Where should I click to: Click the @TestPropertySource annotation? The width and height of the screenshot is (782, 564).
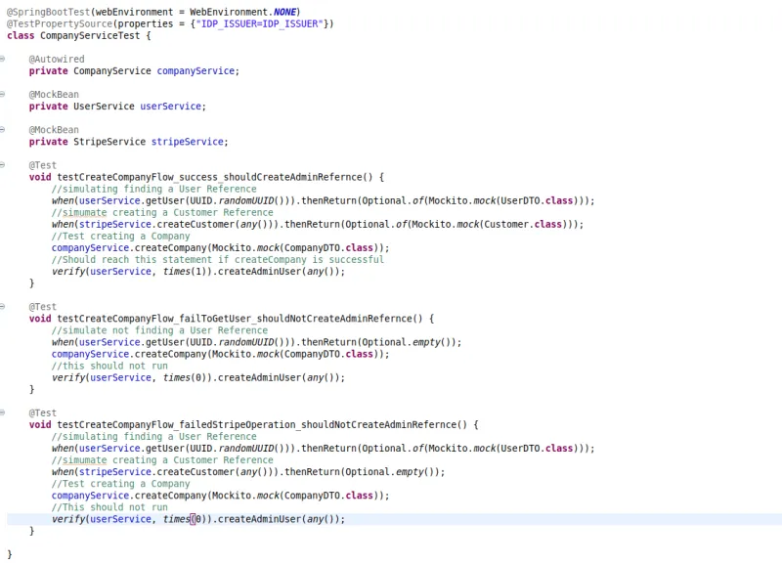click(x=57, y=23)
